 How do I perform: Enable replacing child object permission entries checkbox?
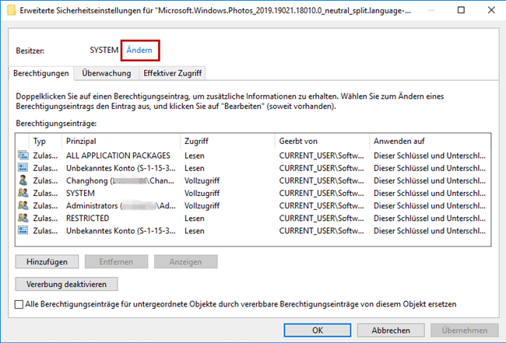[19, 304]
